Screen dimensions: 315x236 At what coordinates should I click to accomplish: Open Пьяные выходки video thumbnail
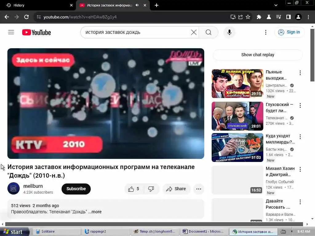(x=237, y=84)
